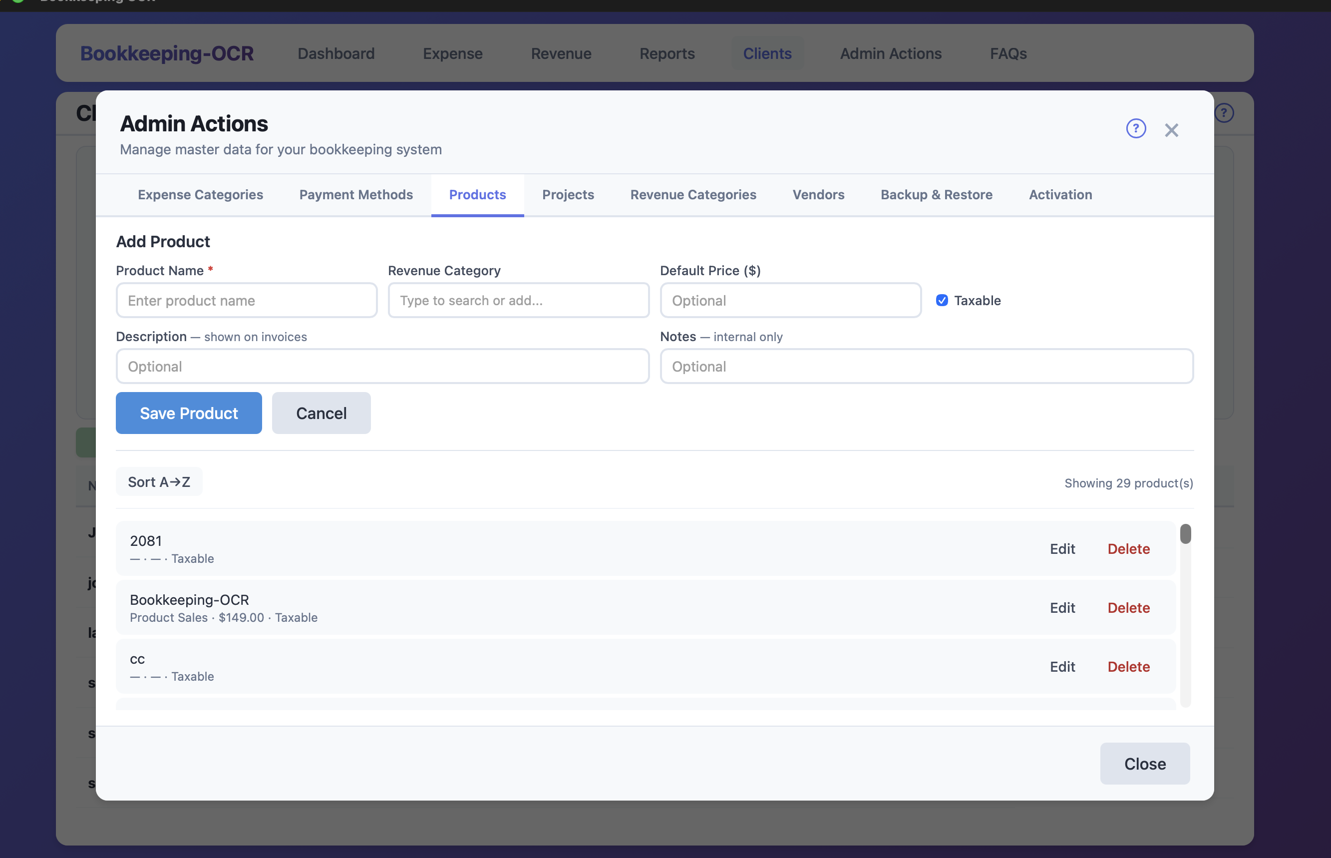
Task: Open the Revenue Category search combo box
Action: coord(519,300)
